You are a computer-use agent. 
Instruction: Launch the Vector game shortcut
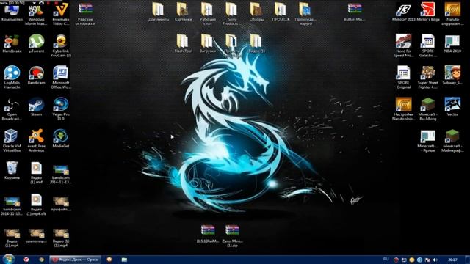coord(452,107)
